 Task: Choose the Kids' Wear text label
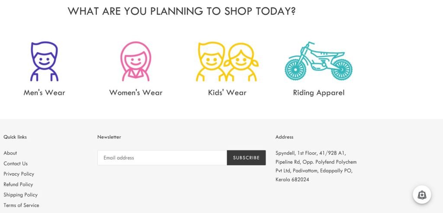point(227,92)
